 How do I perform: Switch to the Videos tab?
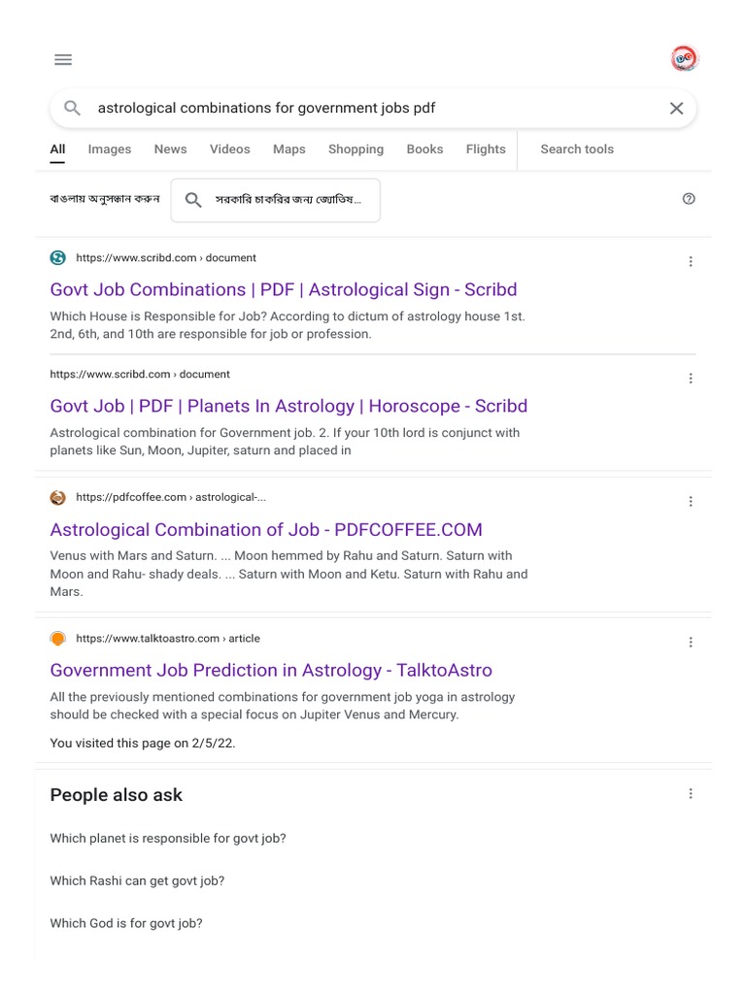tap(230, 149)
